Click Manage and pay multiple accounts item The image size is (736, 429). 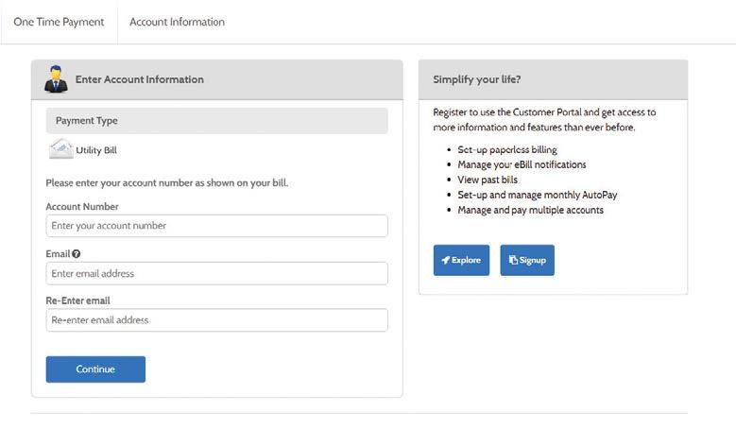point(530,210)
